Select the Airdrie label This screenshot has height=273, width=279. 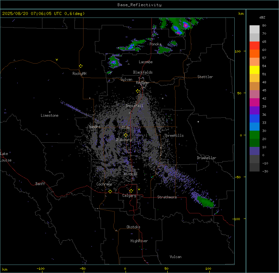[131, 174]
